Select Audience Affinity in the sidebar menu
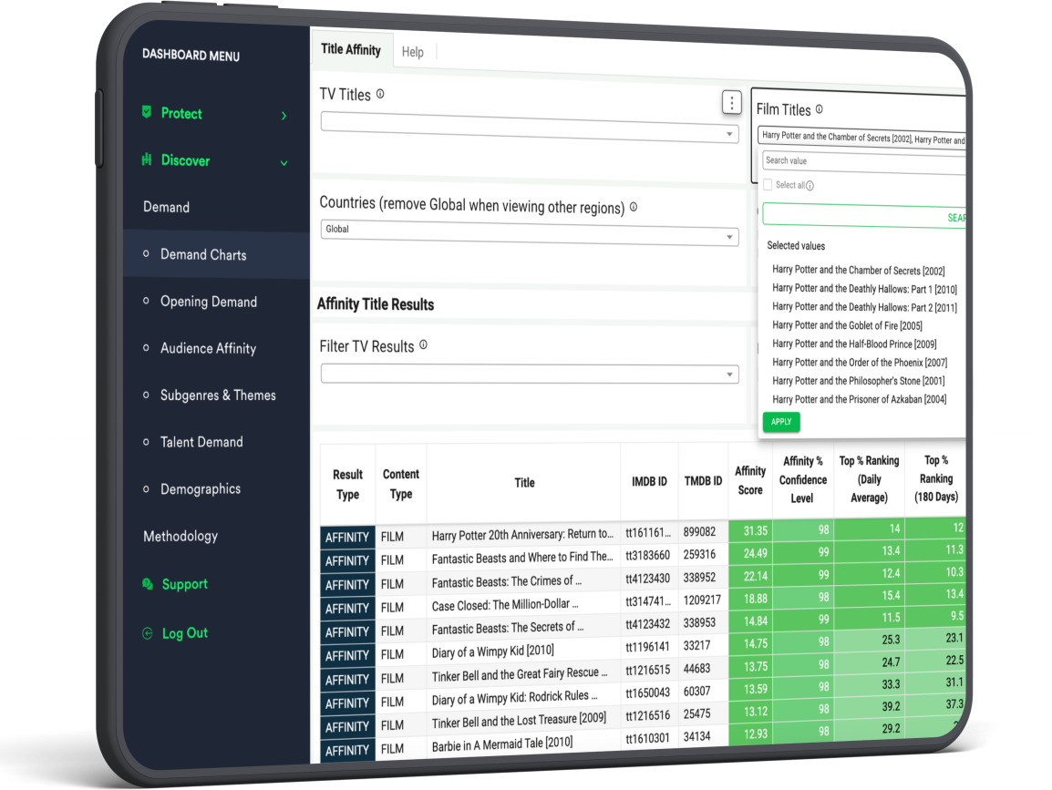Screen dimensions: 1052x790 207,348
